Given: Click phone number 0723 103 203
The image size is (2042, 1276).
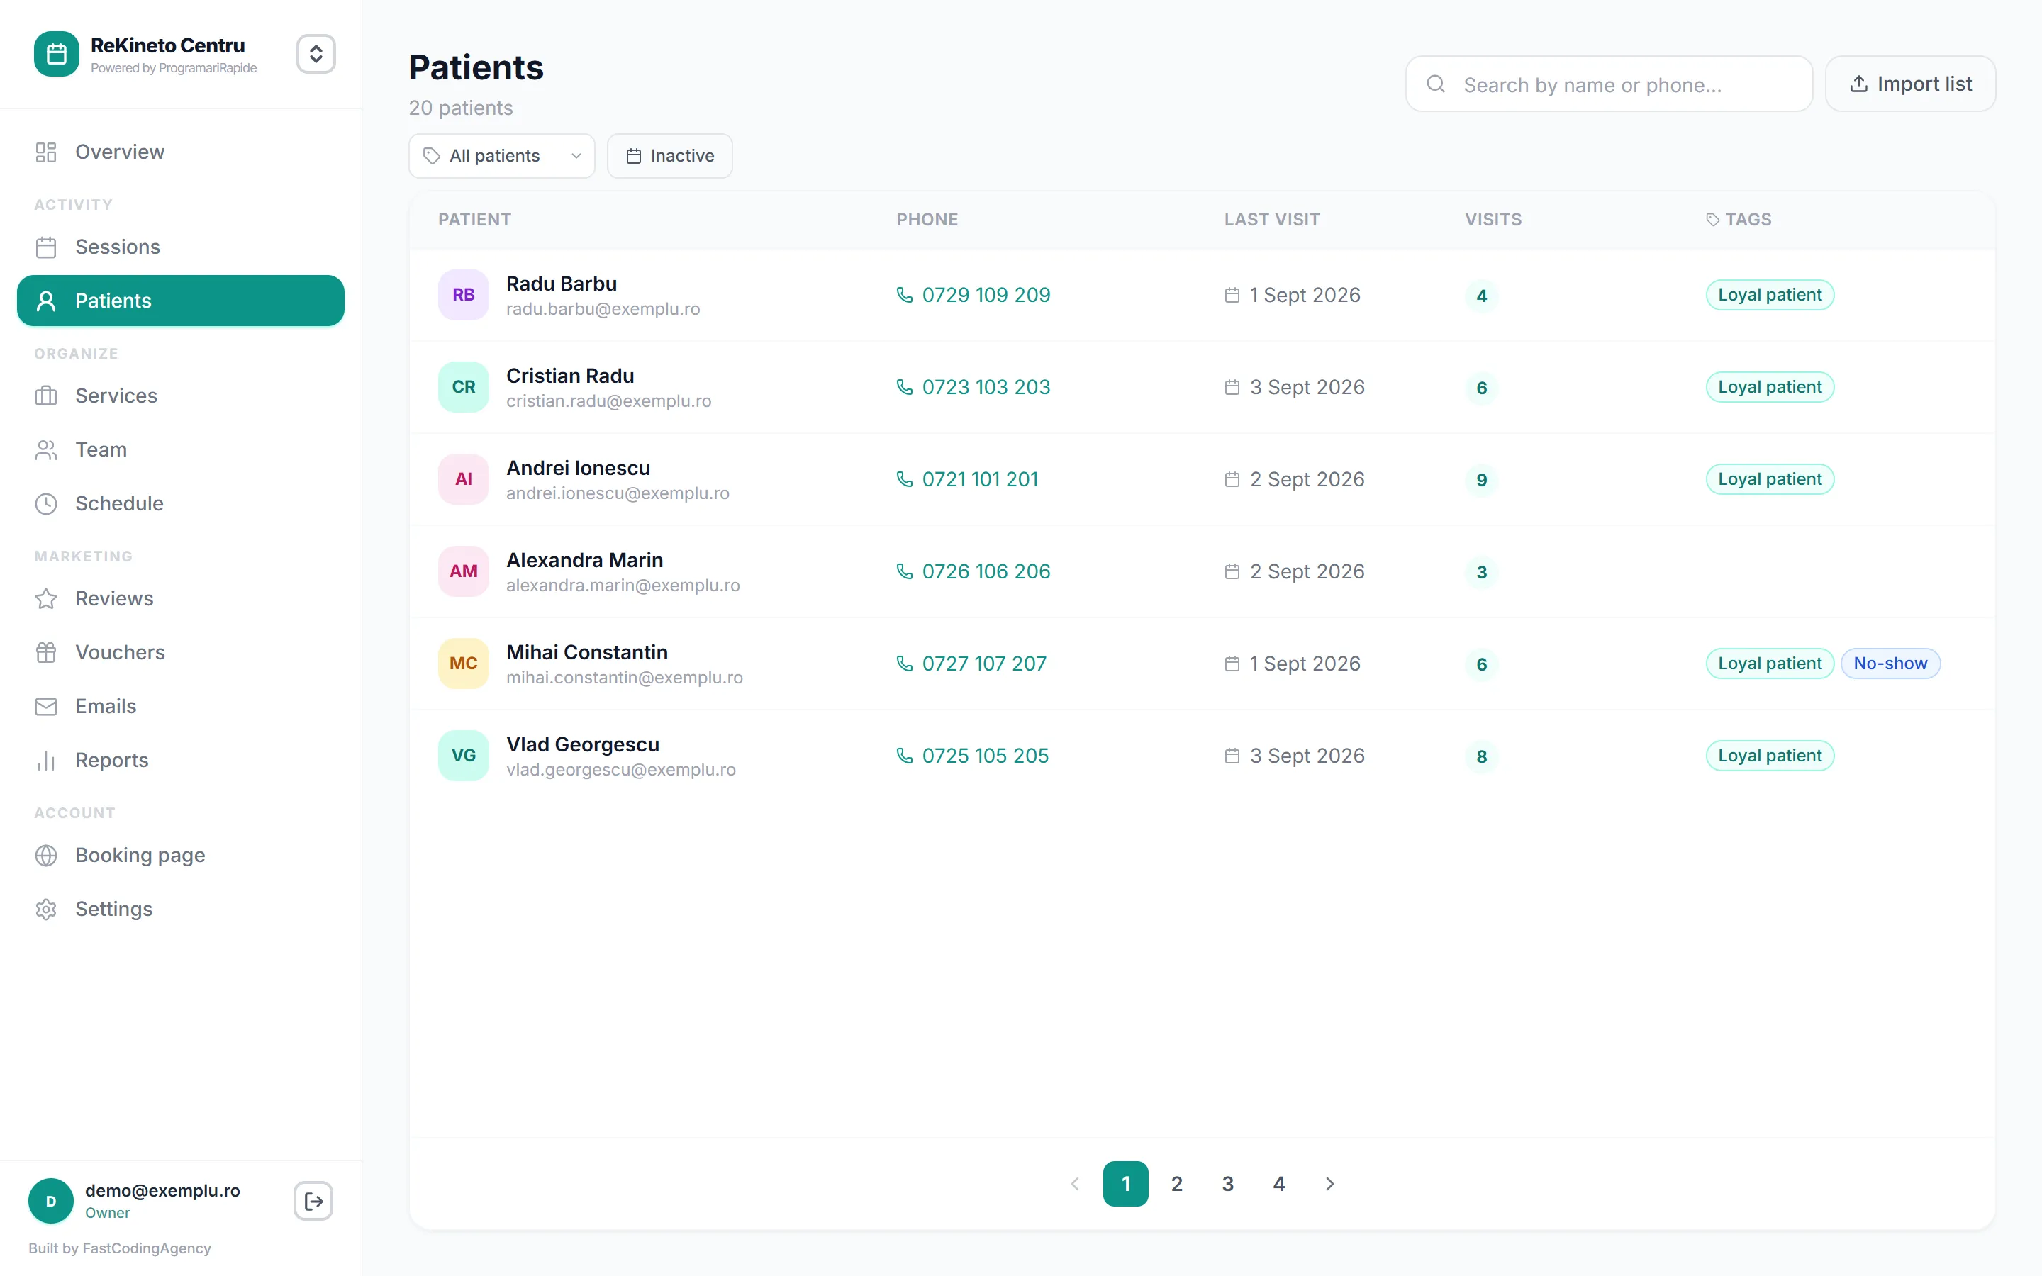Looking at the screenshot, I should coord(973,387).
